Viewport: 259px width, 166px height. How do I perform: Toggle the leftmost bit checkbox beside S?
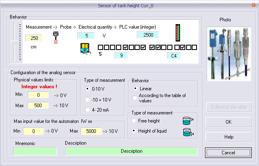pyautogui.click(x=101, y=48)
